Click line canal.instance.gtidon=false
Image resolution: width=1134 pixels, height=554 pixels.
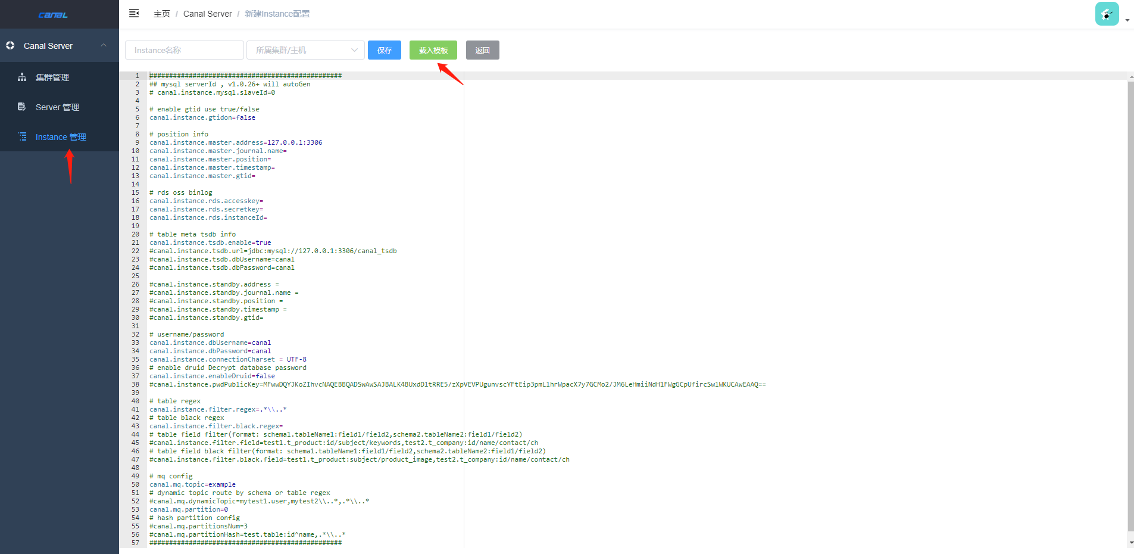click(x=202, y=117)
